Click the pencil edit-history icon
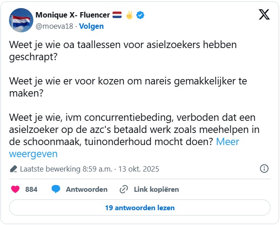This screenshot has width=280, height=225. (14, 169)
